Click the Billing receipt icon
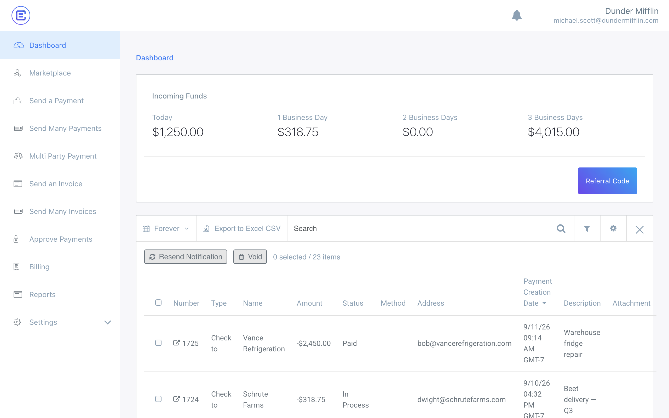The width and height of the screenshot is (669, 418). pos(16,266)
